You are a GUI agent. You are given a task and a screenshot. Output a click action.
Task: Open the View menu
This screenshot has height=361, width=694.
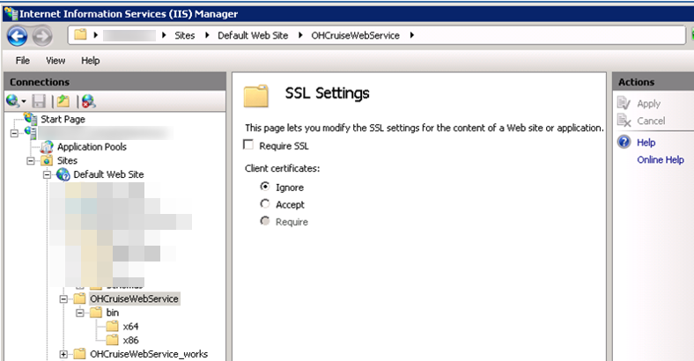tap(55, 61)
